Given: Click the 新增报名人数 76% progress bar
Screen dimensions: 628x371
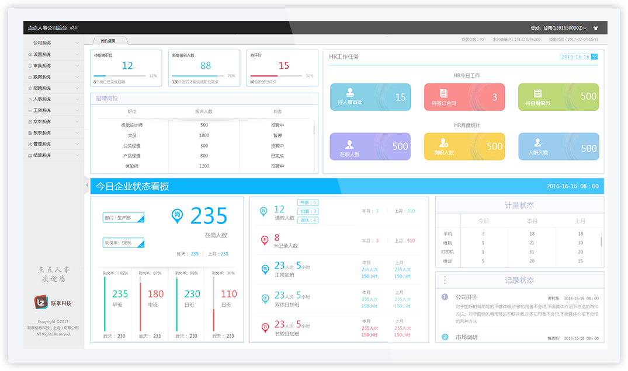Looking at the screenshot, I should [x=198, y=76].
